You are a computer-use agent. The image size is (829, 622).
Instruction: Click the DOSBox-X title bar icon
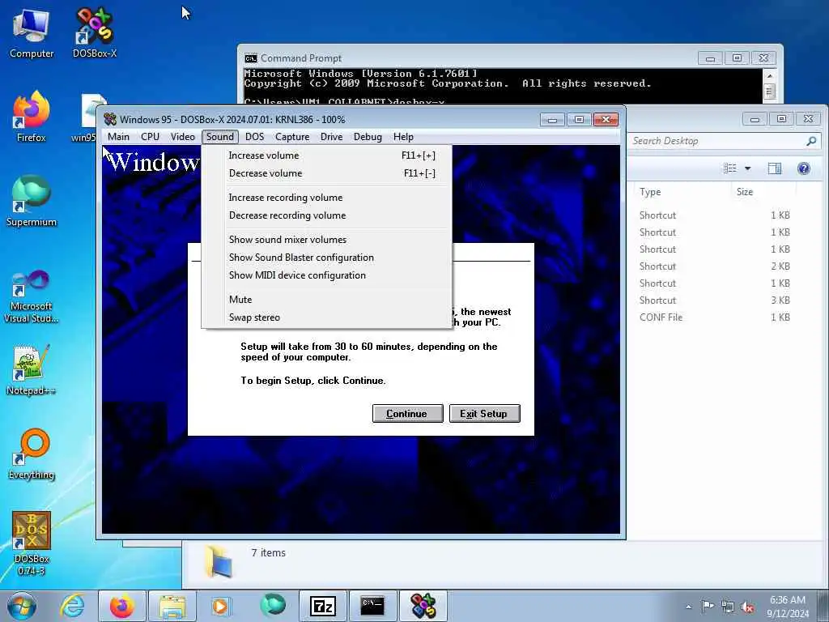tap(110, 120)
